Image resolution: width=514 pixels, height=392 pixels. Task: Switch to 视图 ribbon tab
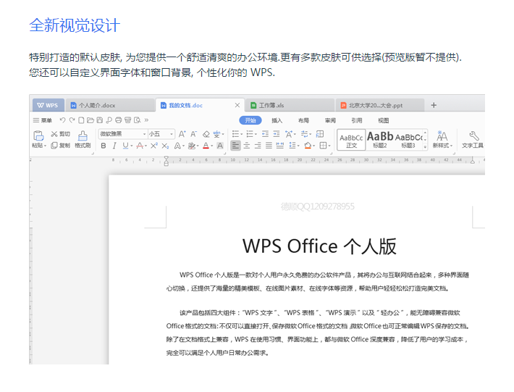(x=383, y=120)
